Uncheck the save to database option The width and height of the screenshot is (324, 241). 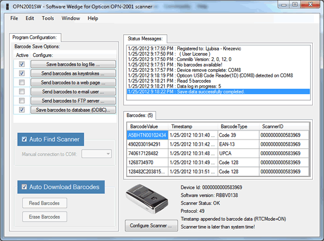coord(22,110)
